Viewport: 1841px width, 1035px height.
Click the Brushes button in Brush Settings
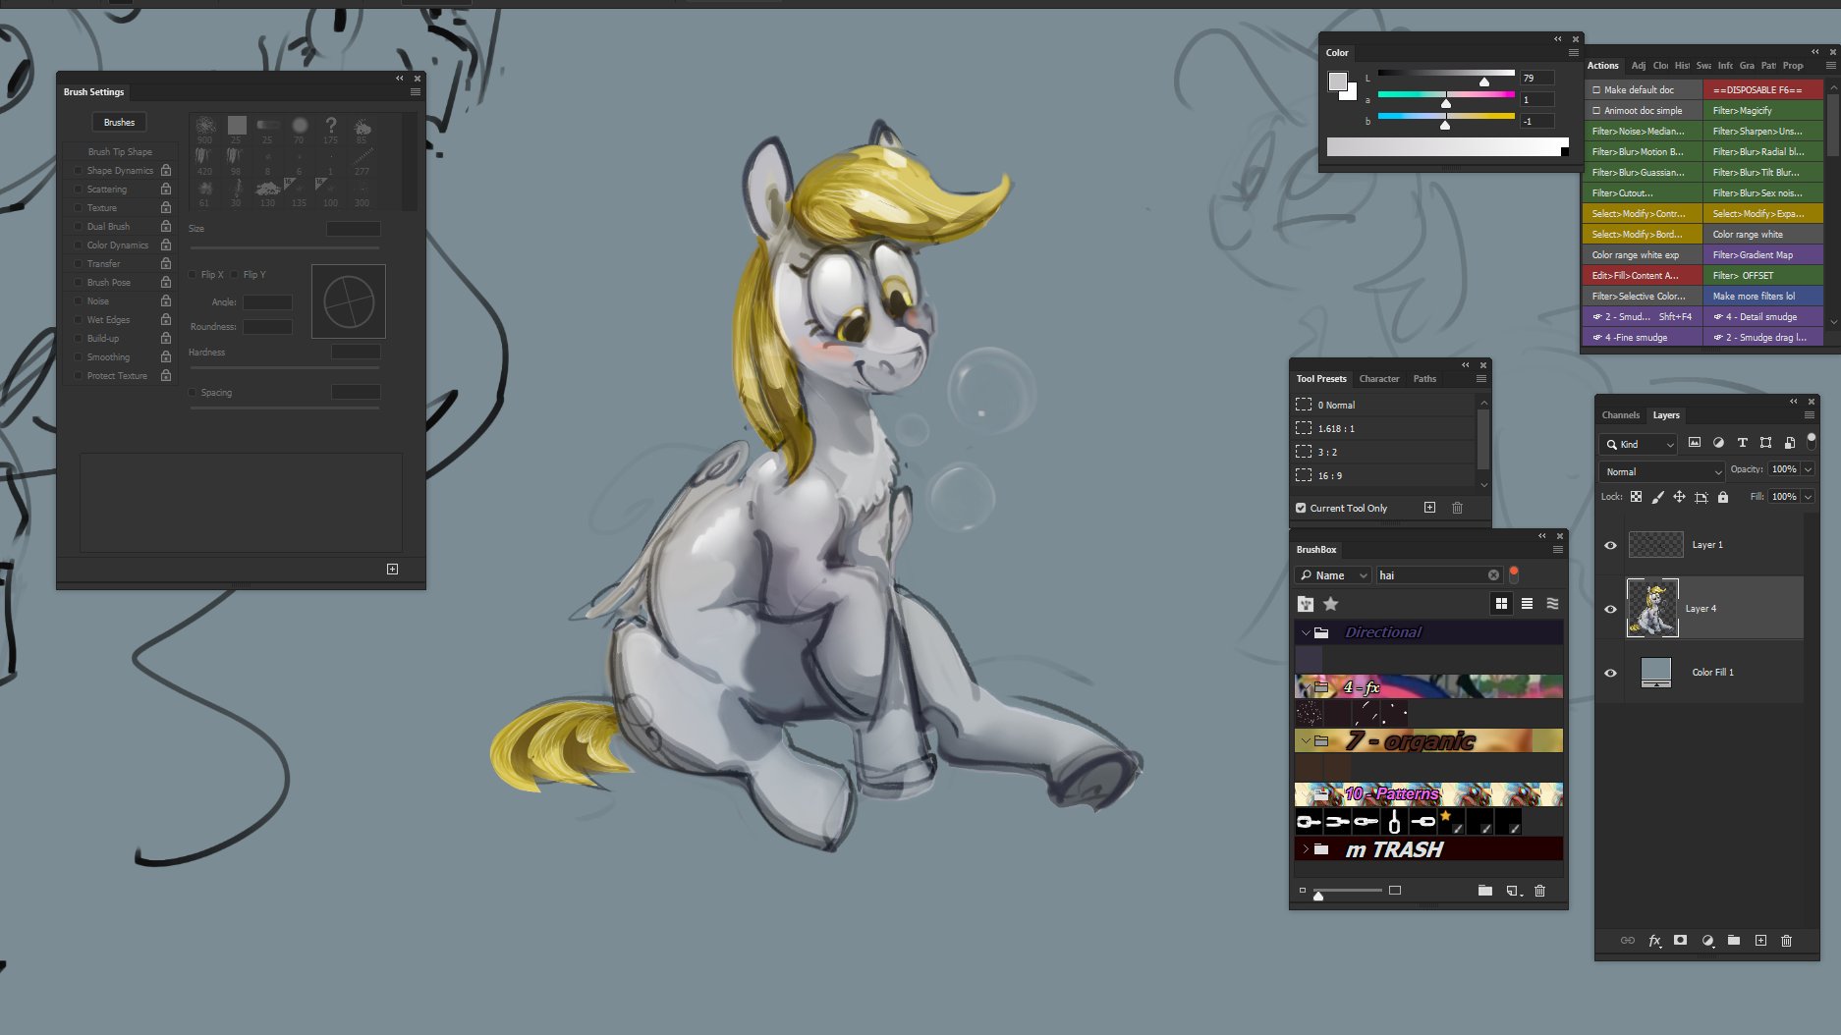click(x=119, y=123)
